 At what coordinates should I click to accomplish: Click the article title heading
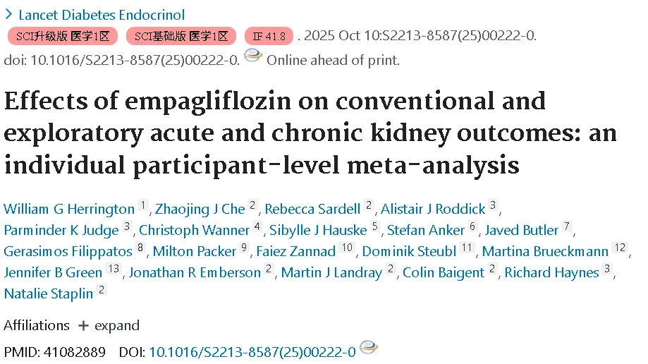pos(310,133)
